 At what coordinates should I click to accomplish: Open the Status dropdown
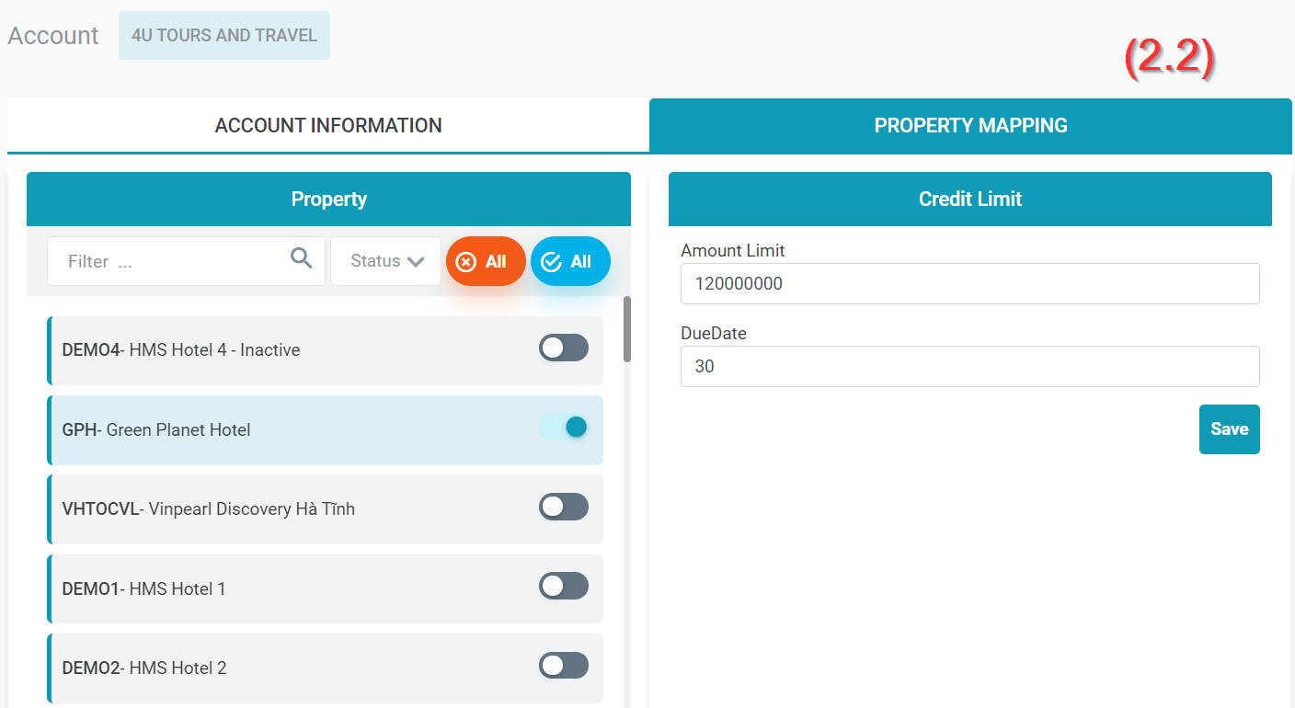pyautogui.click(x=386, y=261)
